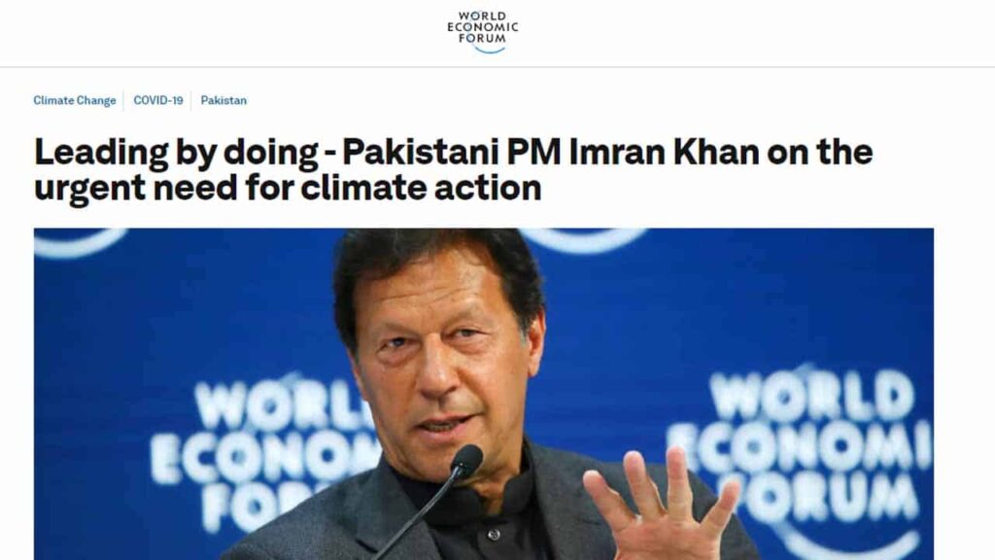The height and width of the screenshot is (560, 995).
Task: Click the headline line 'urgent need for climate action'
Action: (288, 188)
